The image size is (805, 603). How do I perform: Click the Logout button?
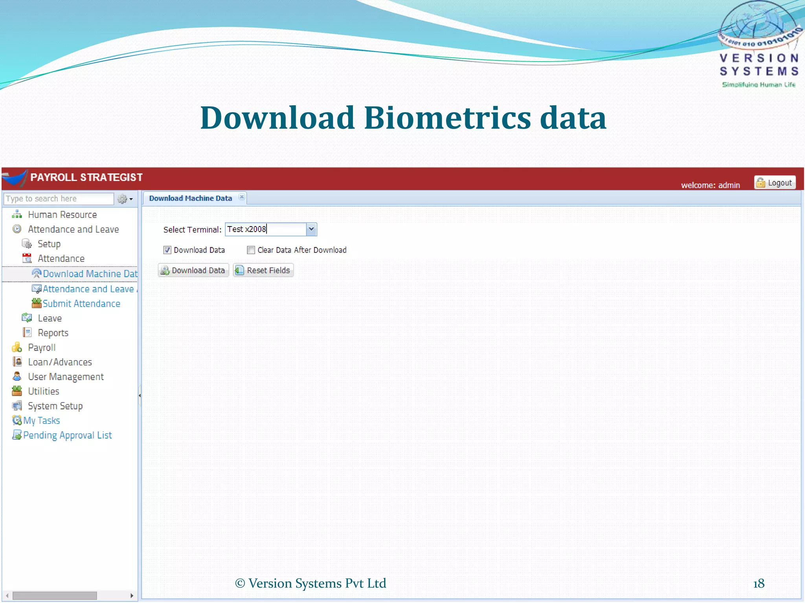[x=775, y=183]
